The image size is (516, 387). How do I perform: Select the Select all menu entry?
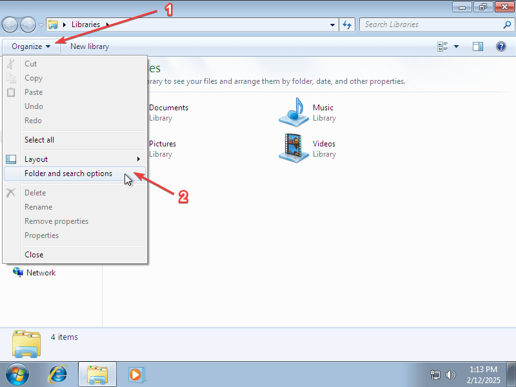tap(39, 140)
